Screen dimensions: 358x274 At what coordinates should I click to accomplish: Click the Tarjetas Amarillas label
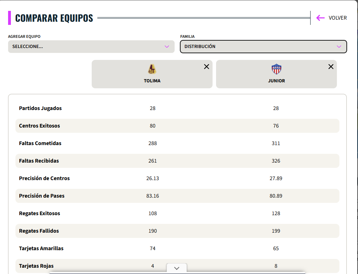click(41, 248)
